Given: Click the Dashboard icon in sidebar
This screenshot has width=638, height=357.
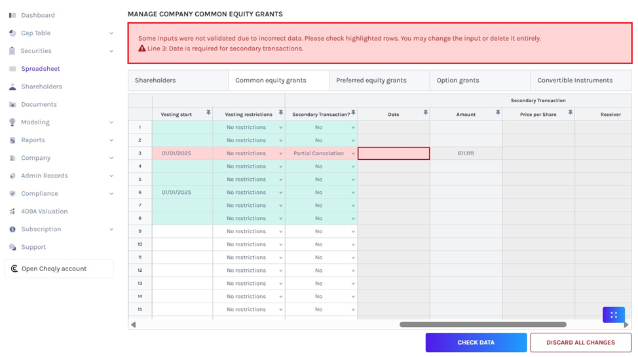Looking at the screenshot, I should coord(12,15).
